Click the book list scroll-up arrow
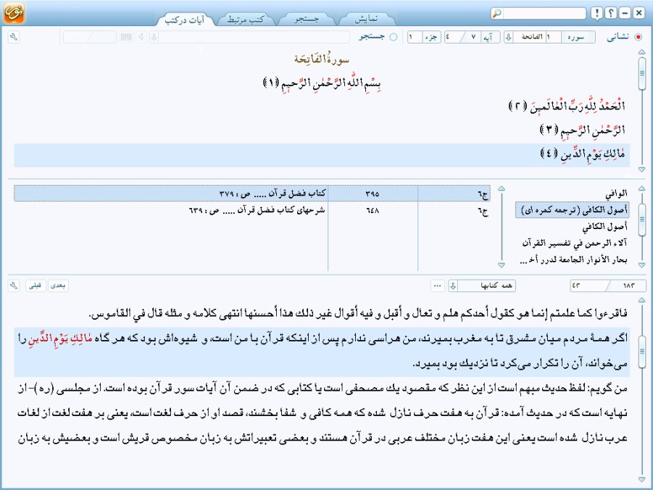Image resolution: width=653 pixels, height=490 pixels. (641, 188)
